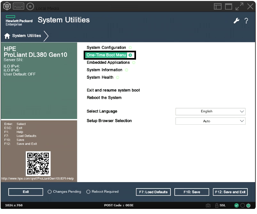Click the QR code image

click(x=38, y=163)
